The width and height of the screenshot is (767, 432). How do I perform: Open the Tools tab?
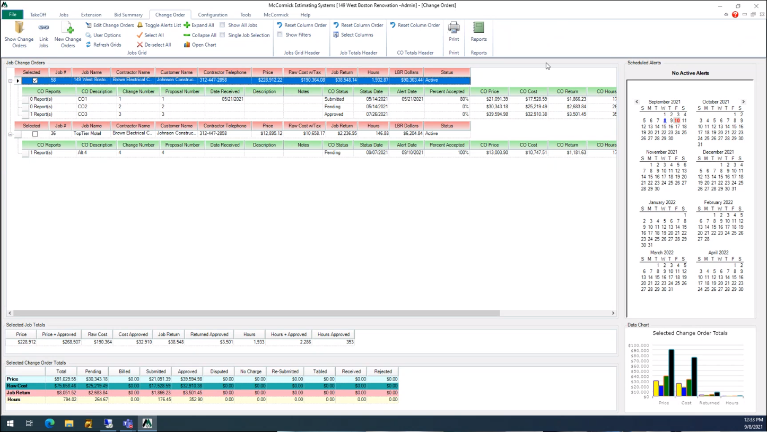pos(246,15)
